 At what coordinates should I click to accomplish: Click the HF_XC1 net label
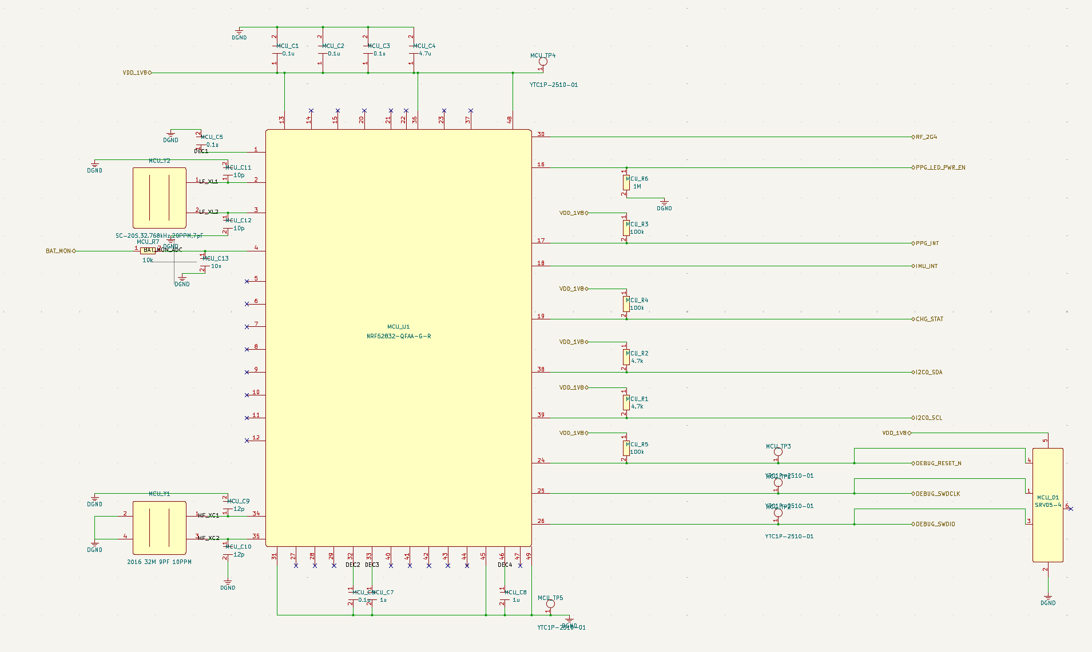click(x=209, y=516)
